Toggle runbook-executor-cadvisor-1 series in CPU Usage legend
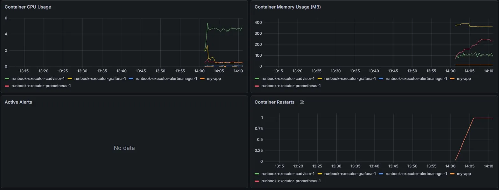 38,78
